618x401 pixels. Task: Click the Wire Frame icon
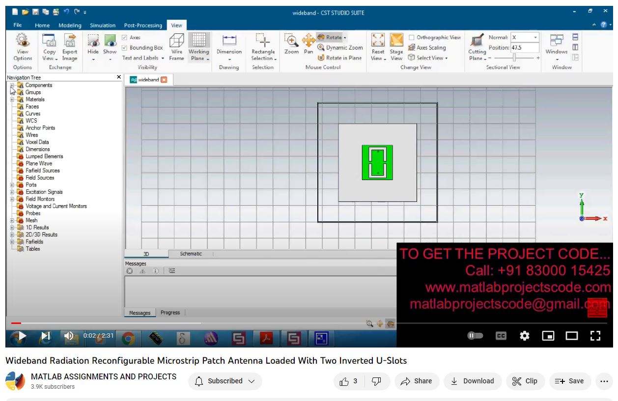176,41
